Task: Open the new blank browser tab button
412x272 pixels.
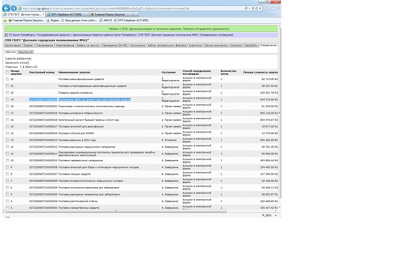Action: [136, 14]
